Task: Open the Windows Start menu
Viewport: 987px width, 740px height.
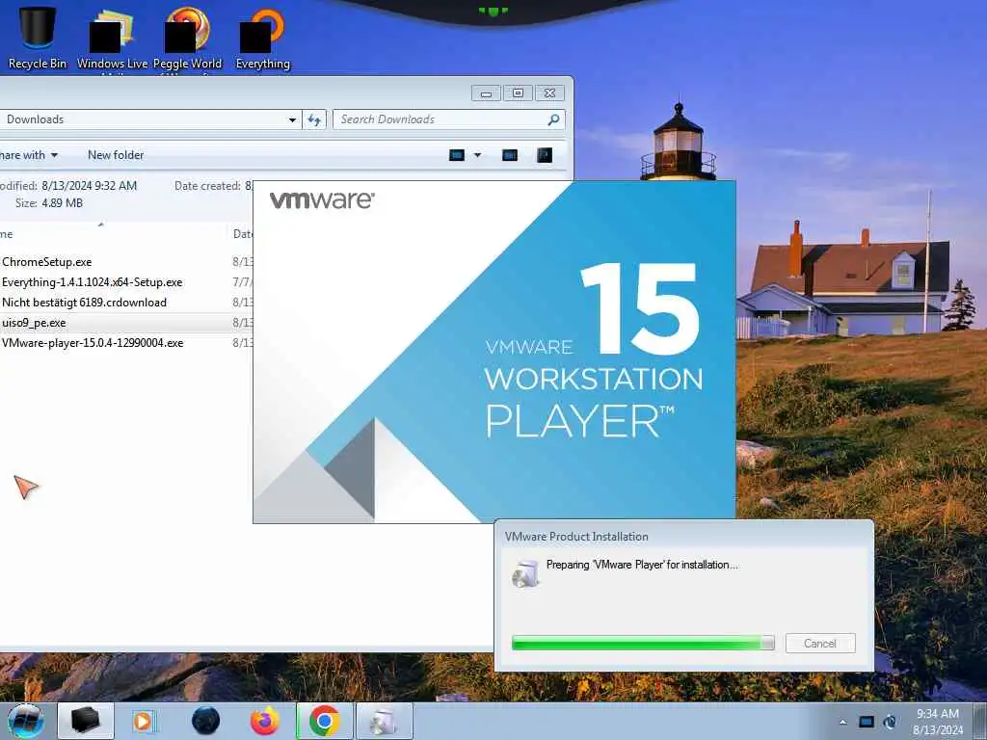Action: (x=26, y=721)
